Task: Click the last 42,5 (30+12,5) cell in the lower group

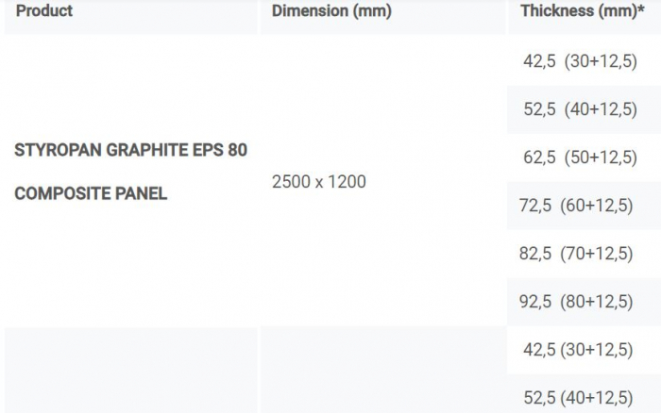Action: tap(577, 350)
